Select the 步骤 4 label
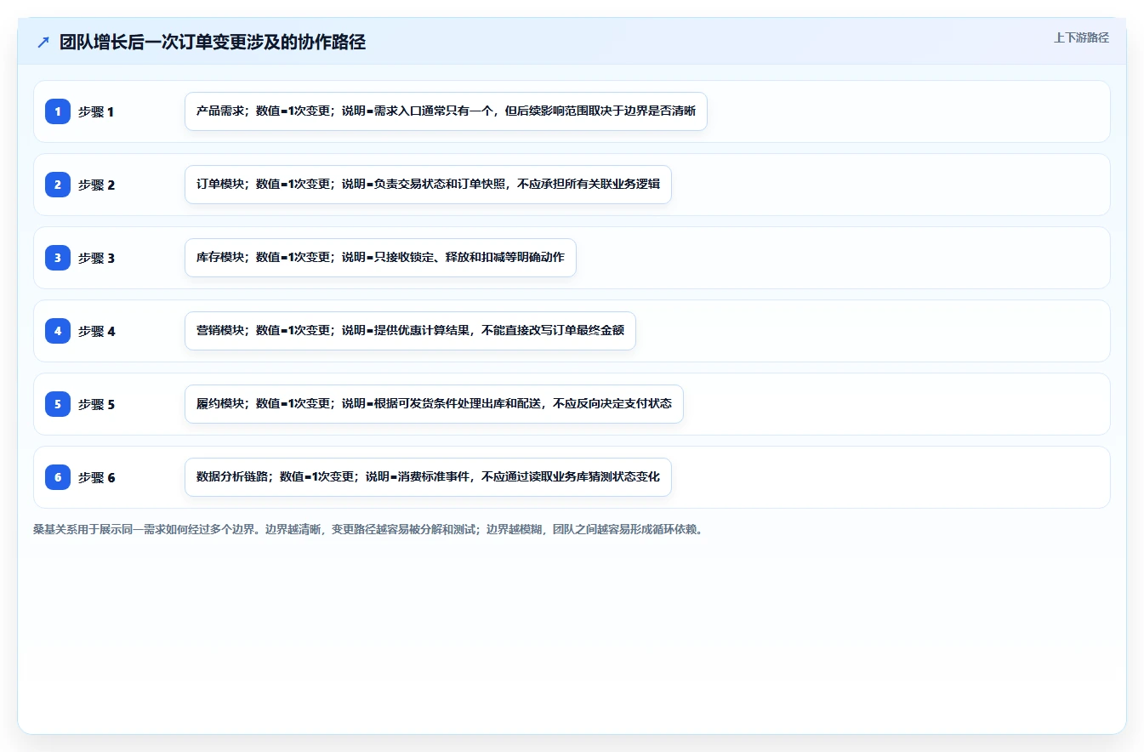The width and height of the screenshot is (1144, 752). [96, 332]
